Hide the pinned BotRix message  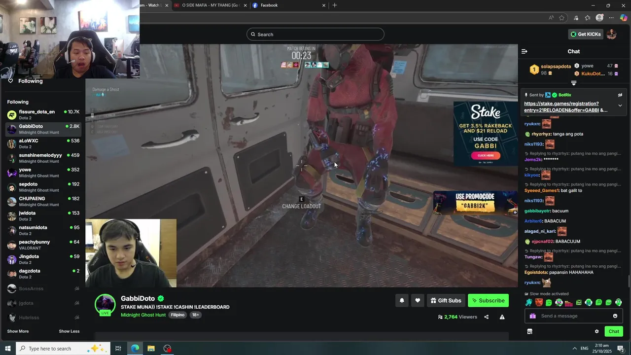620,95
